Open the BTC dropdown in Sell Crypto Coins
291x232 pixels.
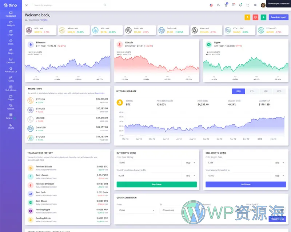[280, 163]
